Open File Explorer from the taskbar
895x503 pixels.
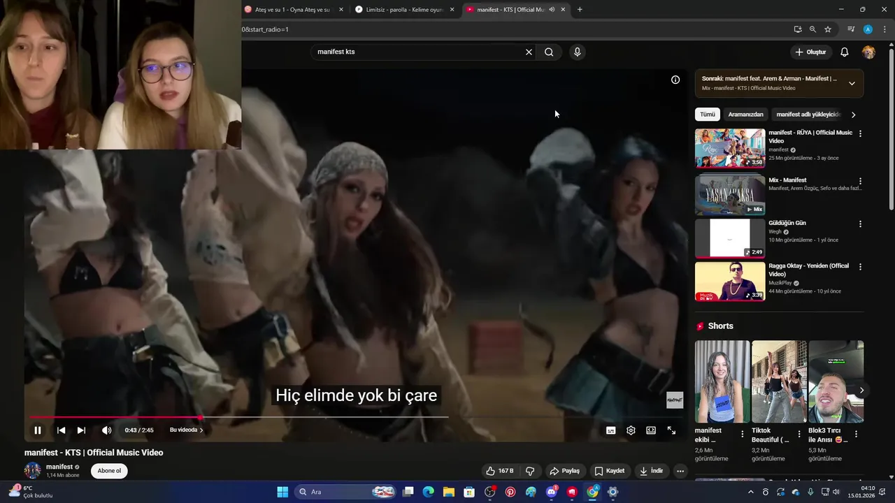coord(449,492)
